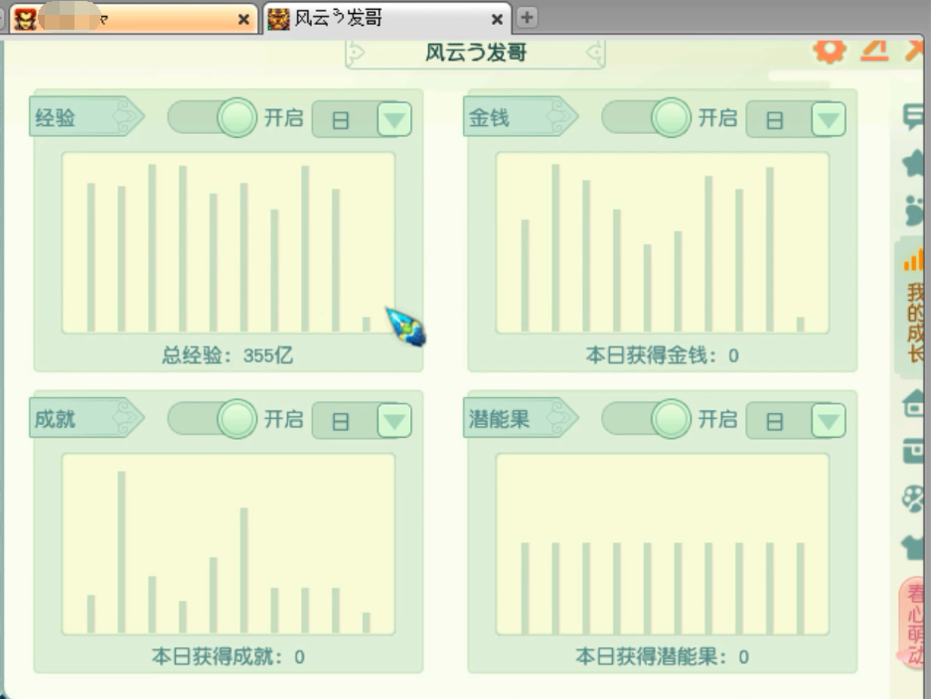Screen dimensions: 931x699
Task: Toggle the 潜能果 开启 switch
Action: click(646, 419)
